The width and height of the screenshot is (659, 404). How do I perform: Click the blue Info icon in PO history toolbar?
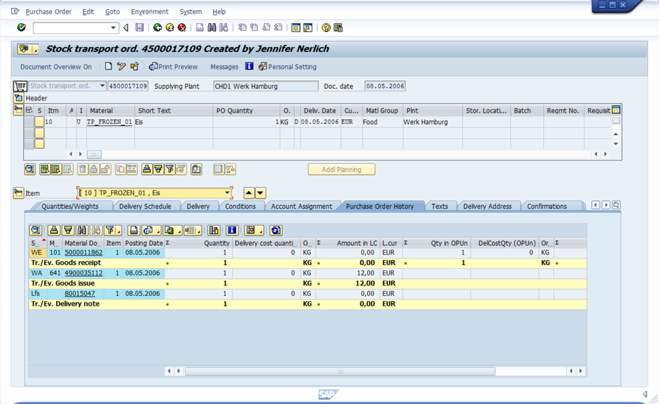pos(232,231)
